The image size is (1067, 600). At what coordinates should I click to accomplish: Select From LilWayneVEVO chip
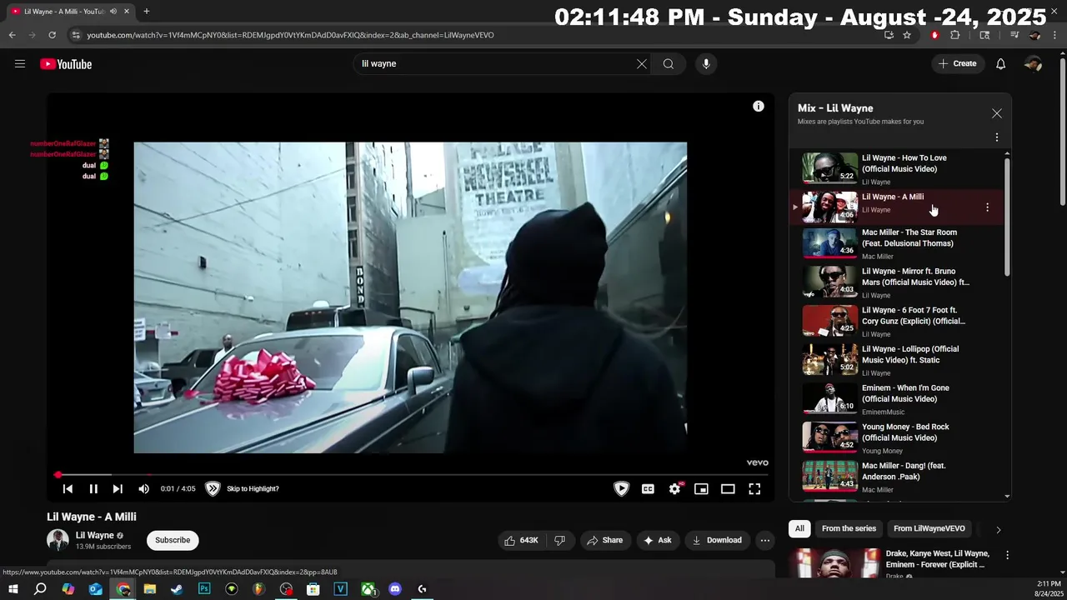(x=929, y=528)
